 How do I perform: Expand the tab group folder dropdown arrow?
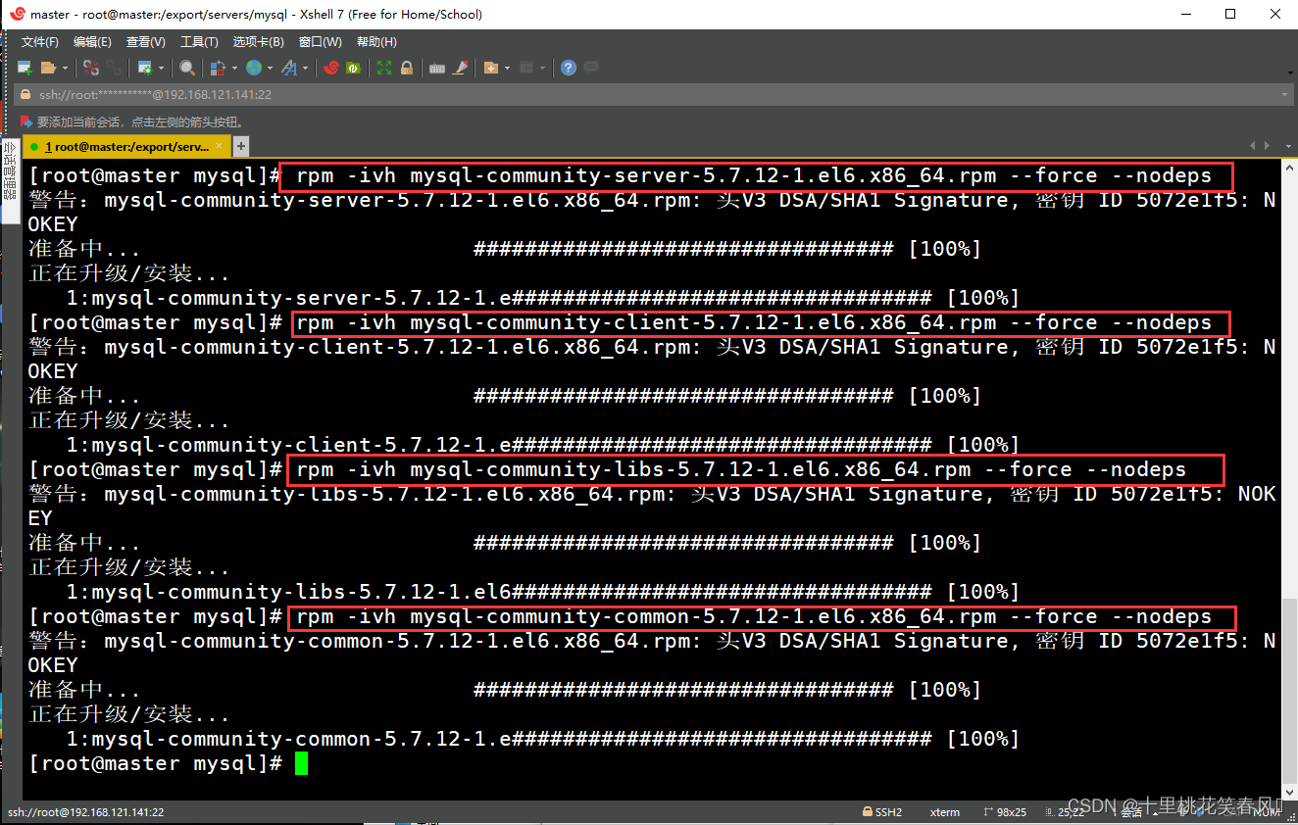coord(507,68)
